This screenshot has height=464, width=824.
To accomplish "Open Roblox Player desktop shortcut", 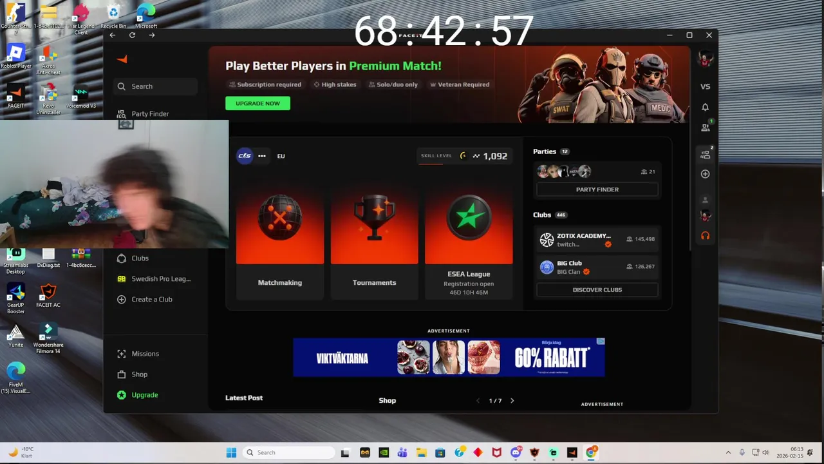I will click(15, 57).
